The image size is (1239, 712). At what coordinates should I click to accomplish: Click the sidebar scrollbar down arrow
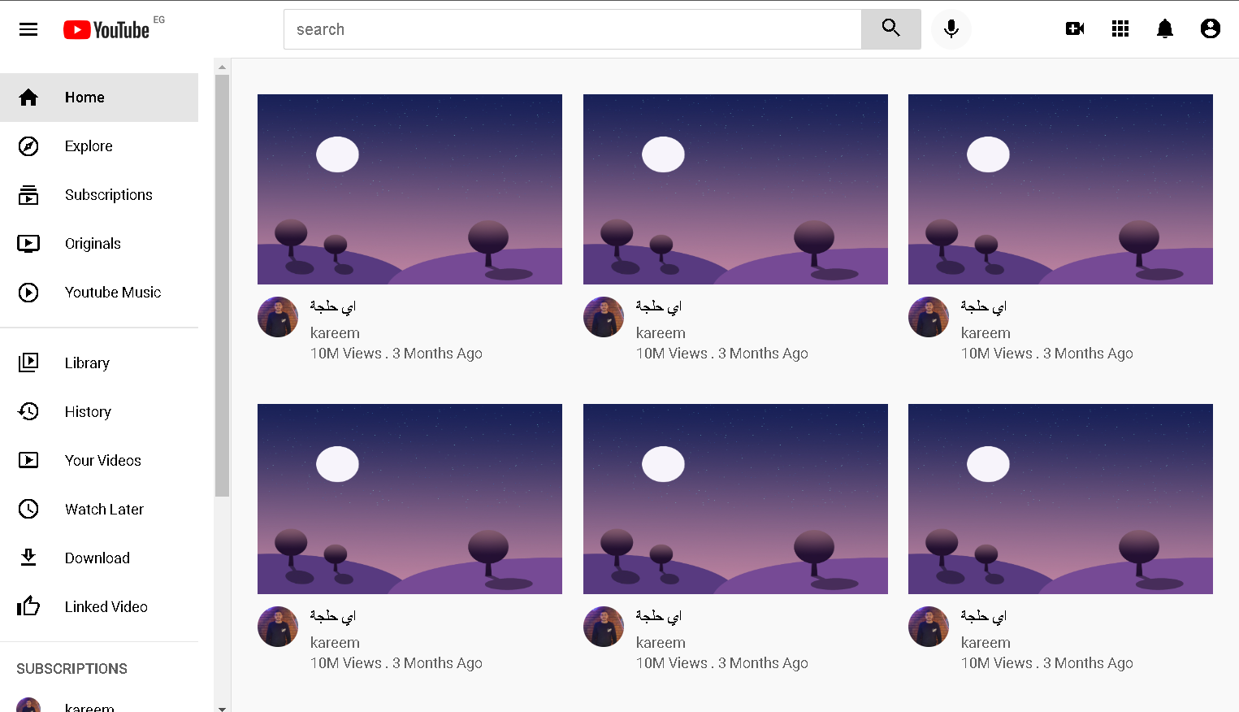[x=222, y=708]
